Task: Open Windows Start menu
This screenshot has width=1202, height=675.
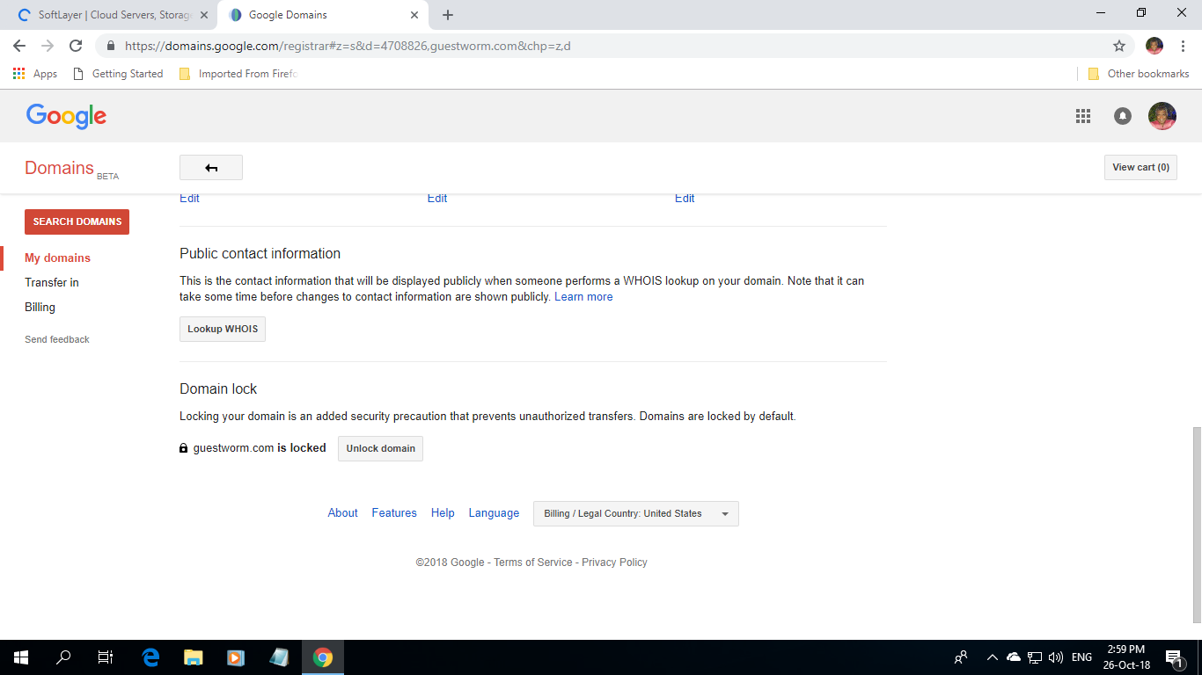Action: (21, 657)
